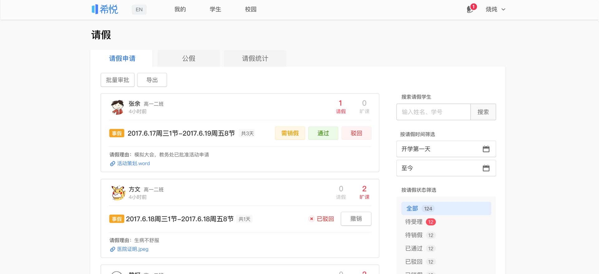Screen dimensions: 599x274
Task: Click the notification bell icon
Action: coord(470,9)
